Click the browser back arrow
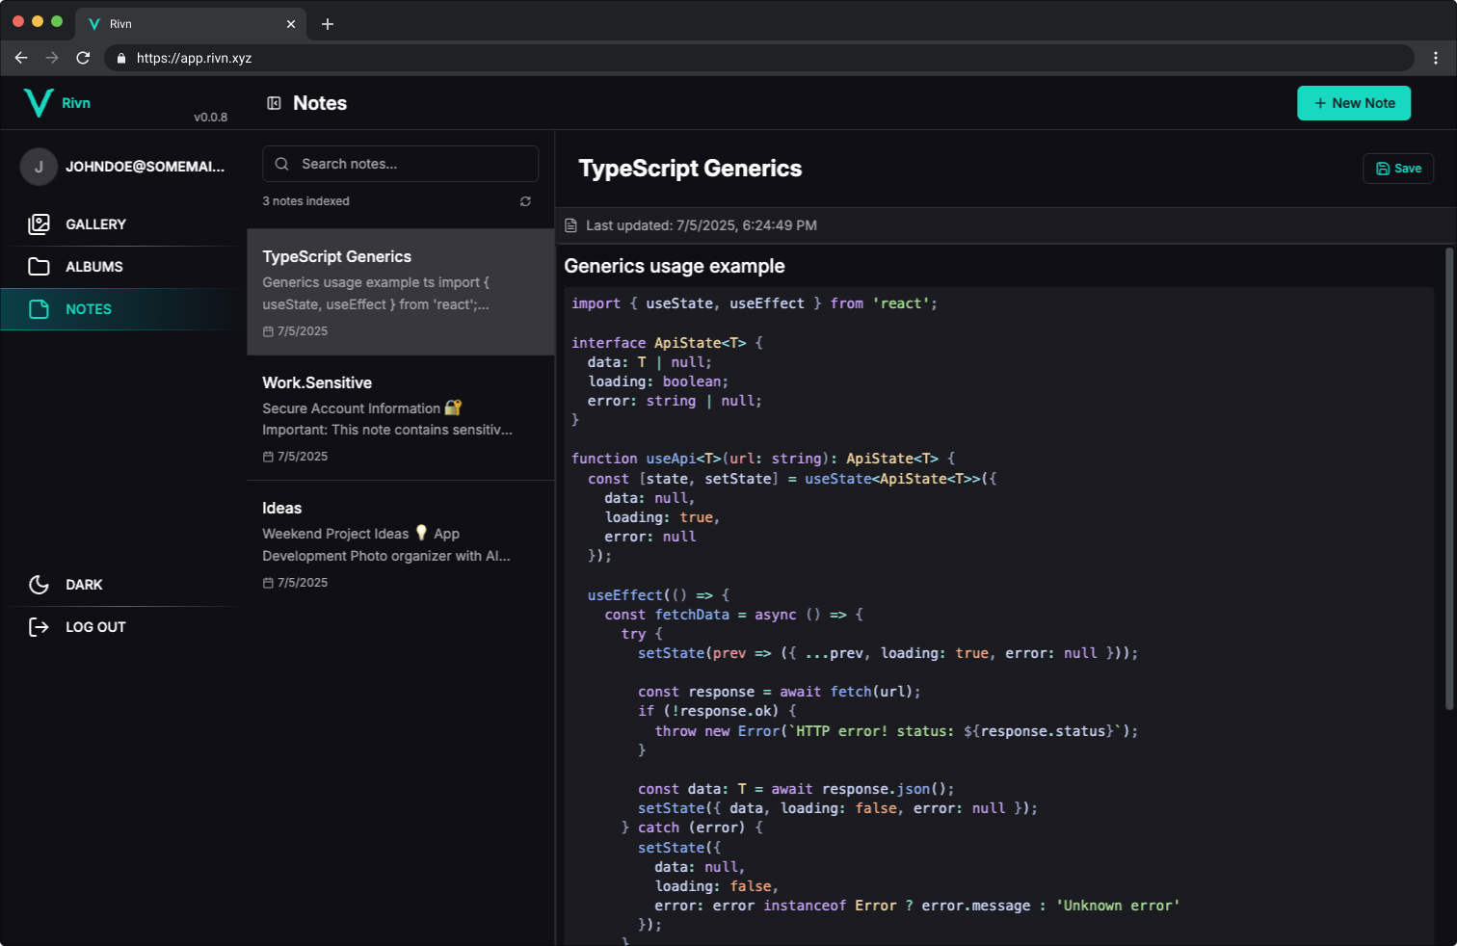 pos(21,58)
